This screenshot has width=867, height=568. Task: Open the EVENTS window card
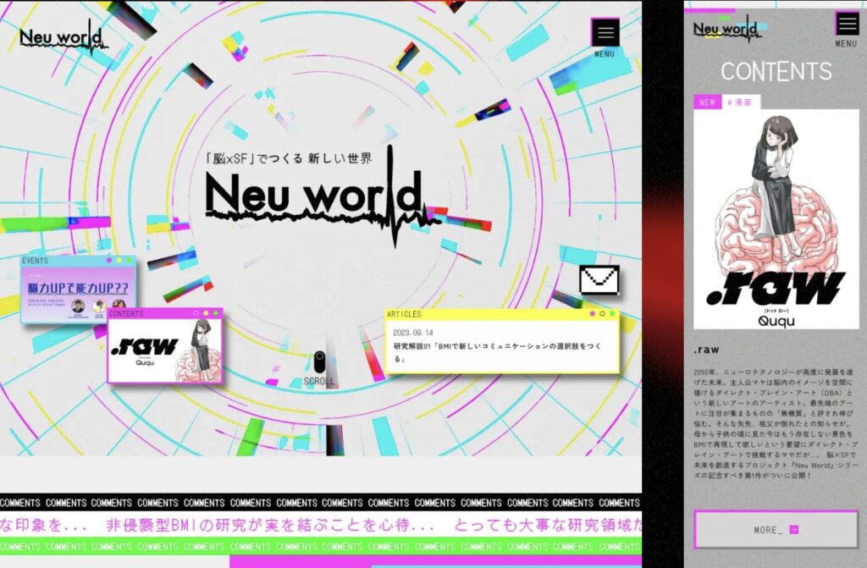pyautogui.click(x=78, y=290)
